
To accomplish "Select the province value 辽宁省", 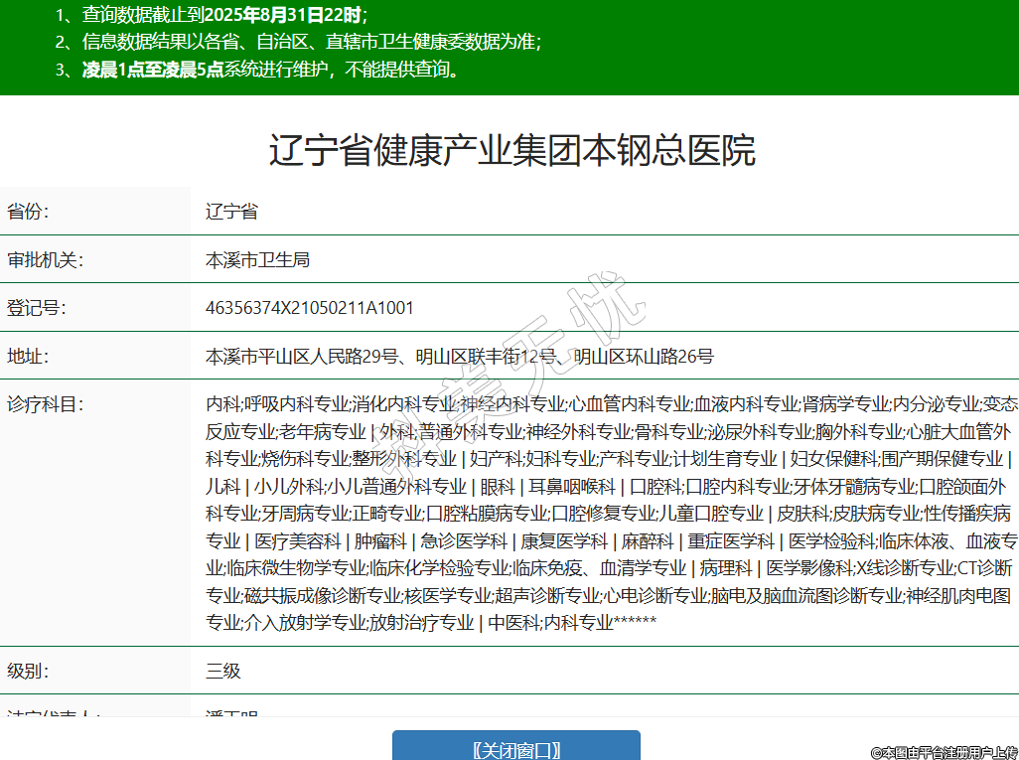I will [x=231, y=212].
